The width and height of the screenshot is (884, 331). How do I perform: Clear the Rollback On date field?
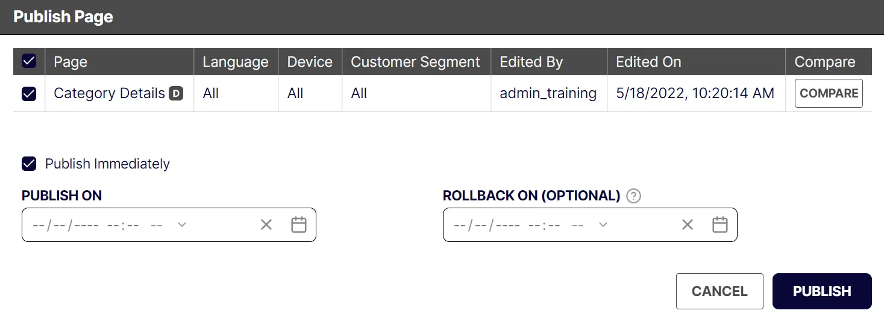[x=688, y=224]
